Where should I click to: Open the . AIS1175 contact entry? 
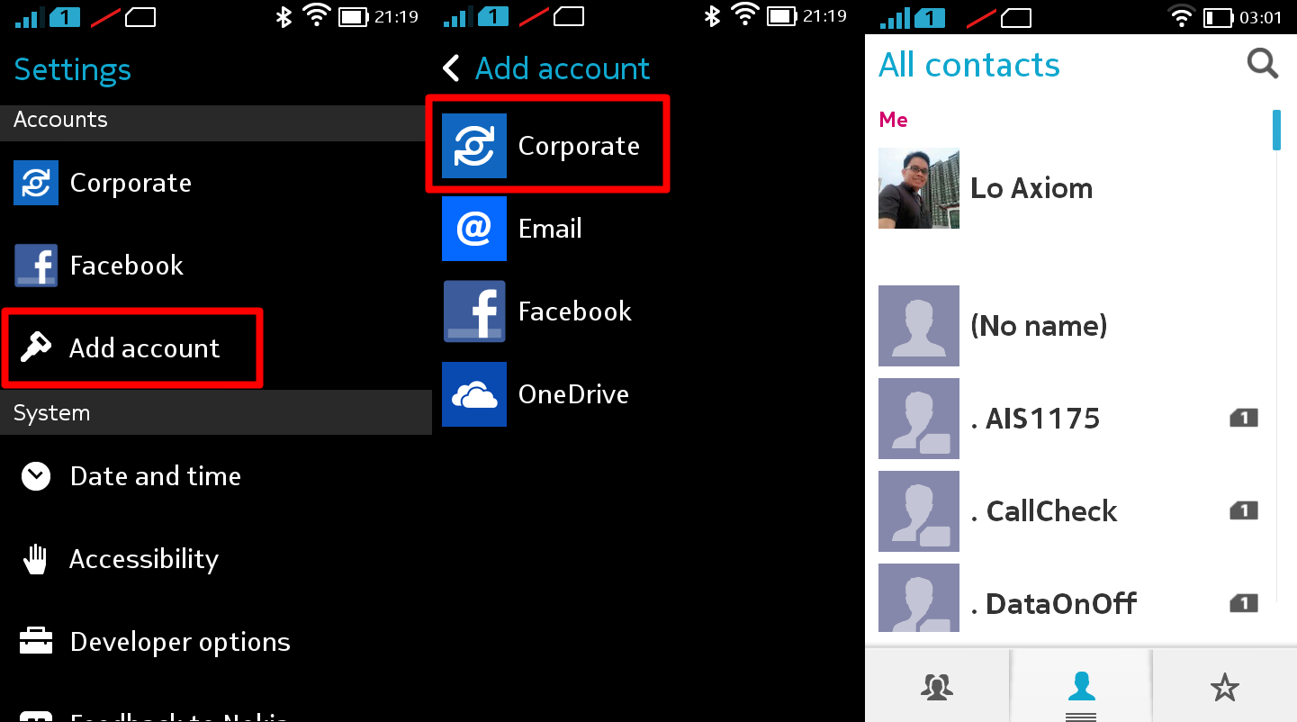[1069, 419]
